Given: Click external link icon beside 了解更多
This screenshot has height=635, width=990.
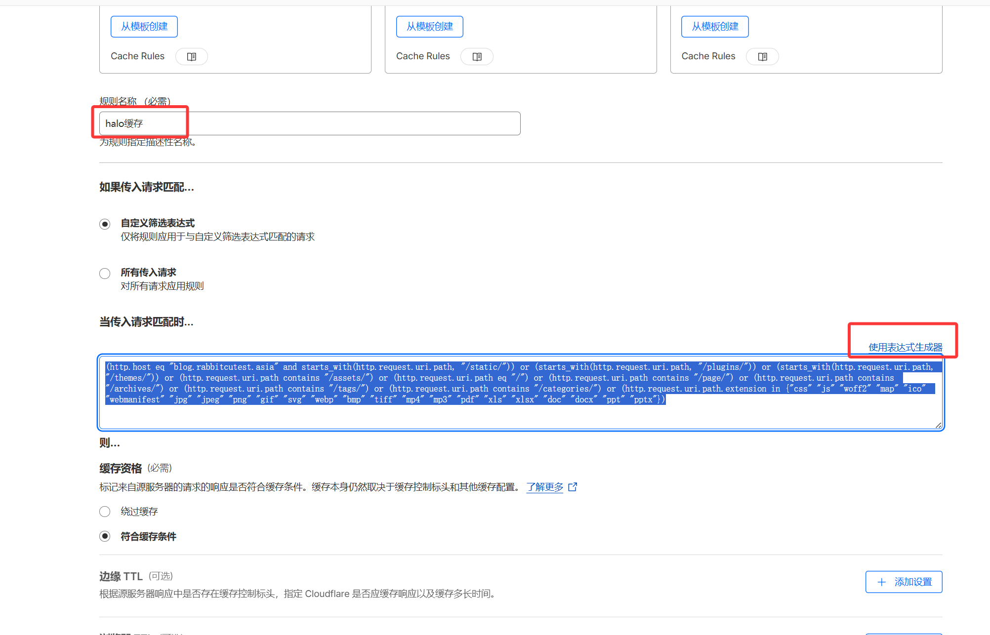Looking at the screenshot, I should coord(573,487).
